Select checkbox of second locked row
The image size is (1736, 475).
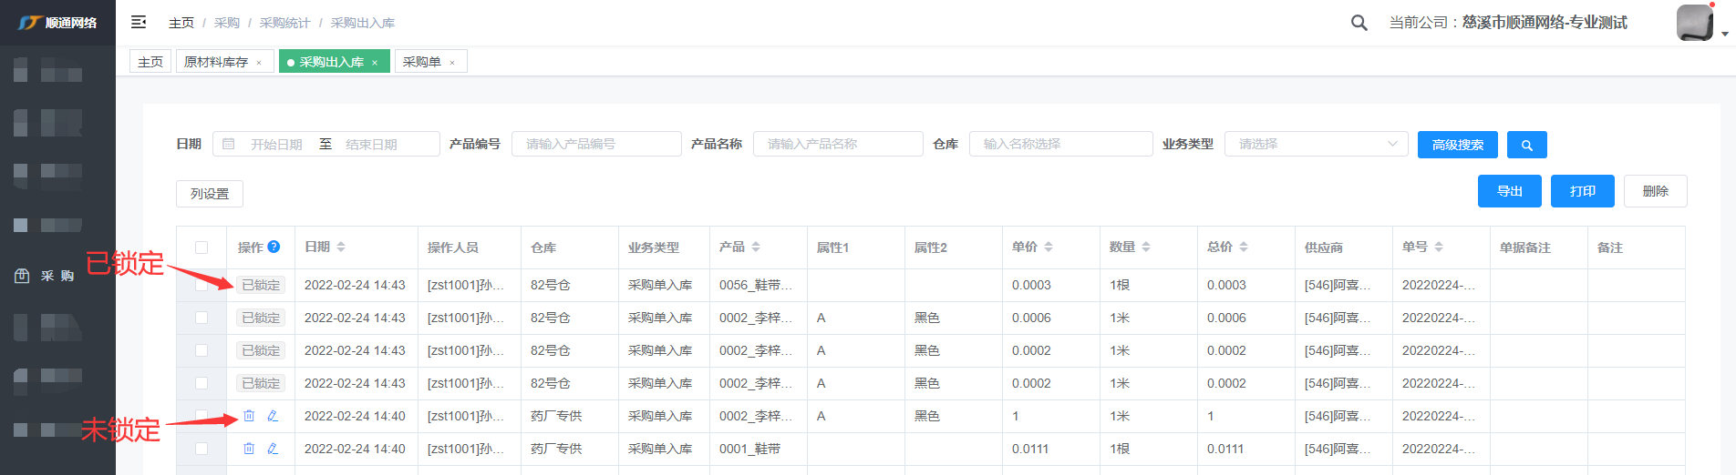tap(201, 318)
